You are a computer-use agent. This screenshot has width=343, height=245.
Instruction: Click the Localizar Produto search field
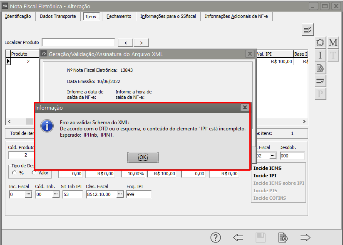click(78, 42)
